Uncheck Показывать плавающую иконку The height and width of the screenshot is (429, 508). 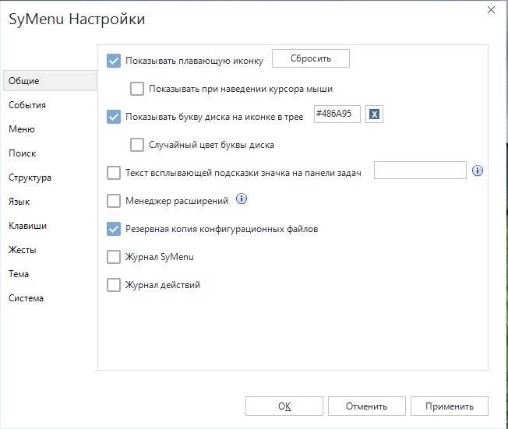coord(114,61)
